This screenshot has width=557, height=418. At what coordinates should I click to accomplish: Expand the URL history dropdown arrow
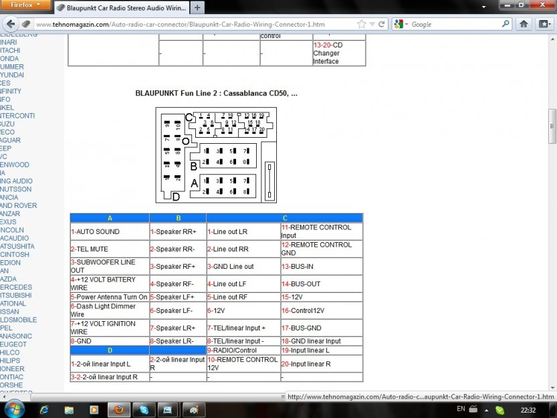(x=371, y=24)
